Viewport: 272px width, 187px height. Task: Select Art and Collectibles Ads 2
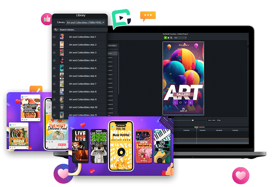[x=83, y=45]
